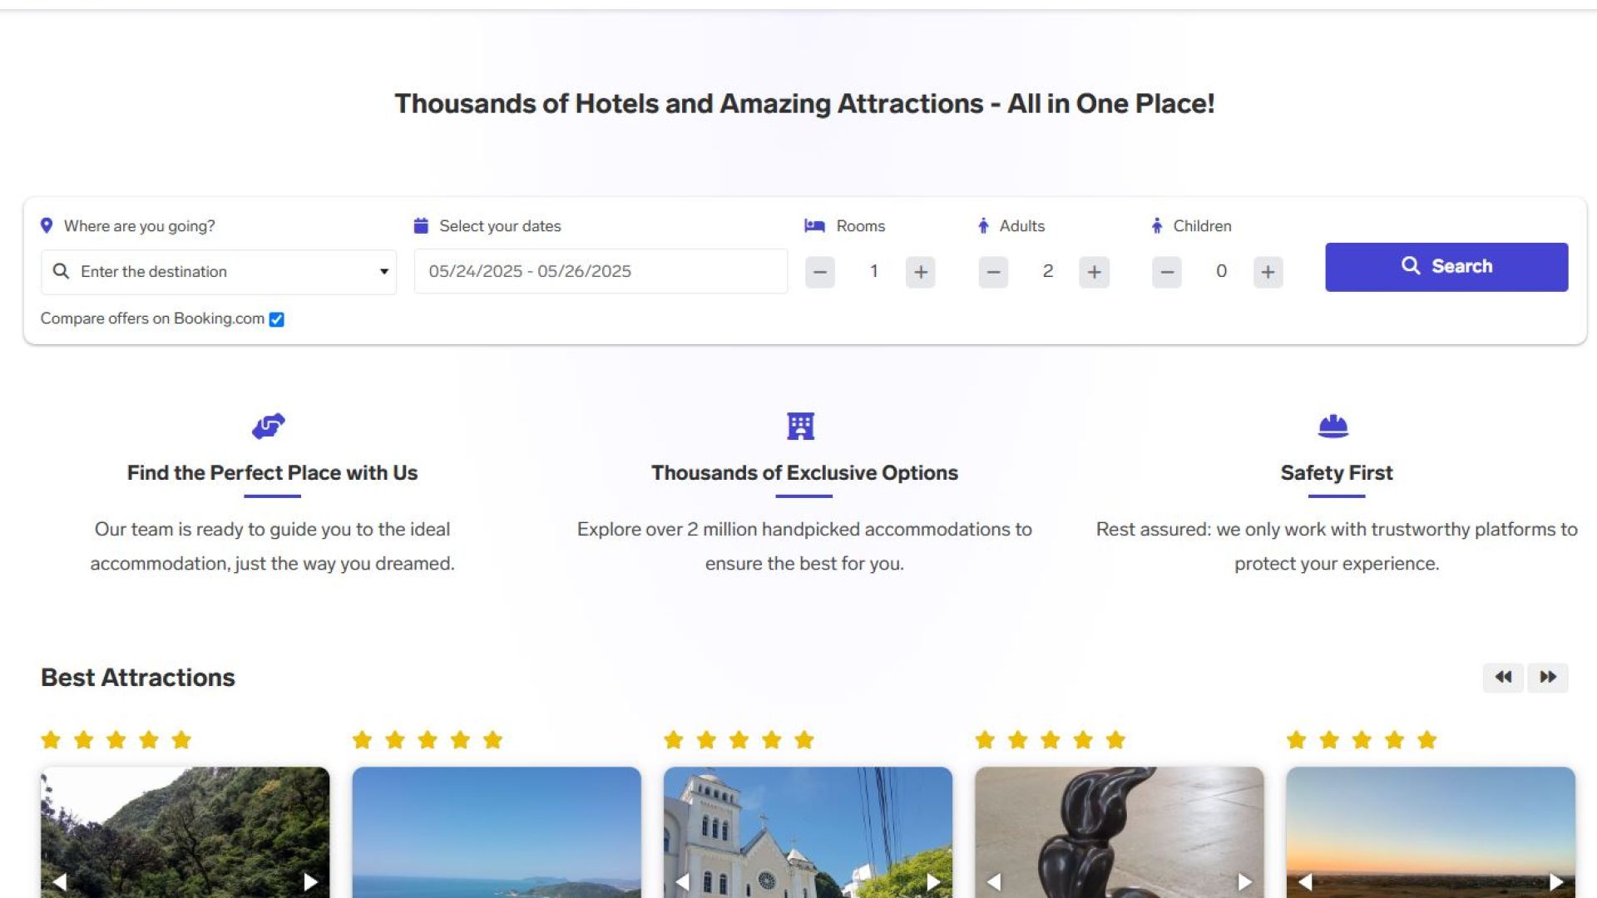The width and height of the screenshot is (1597, 898).
Task: Show next photo of the forest attraction
Action: (310, 881)
